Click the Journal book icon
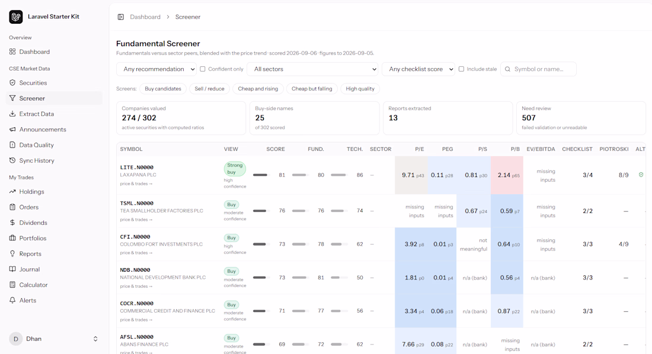The height and width of the screenshot is (354, 652). click(12, 269)
